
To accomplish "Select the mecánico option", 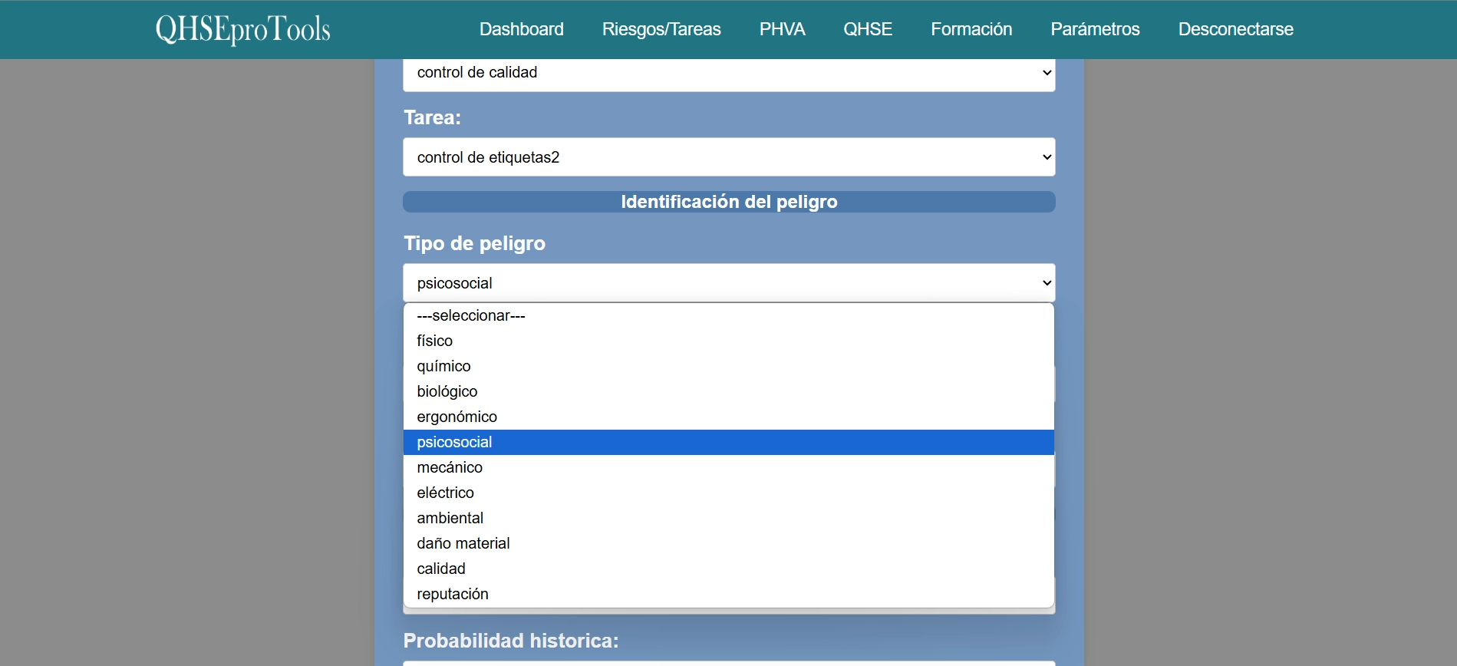I will click(x=450, y=467).
